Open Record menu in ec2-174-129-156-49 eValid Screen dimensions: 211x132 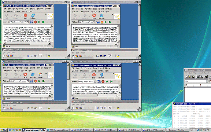click(x=33, y=9)
